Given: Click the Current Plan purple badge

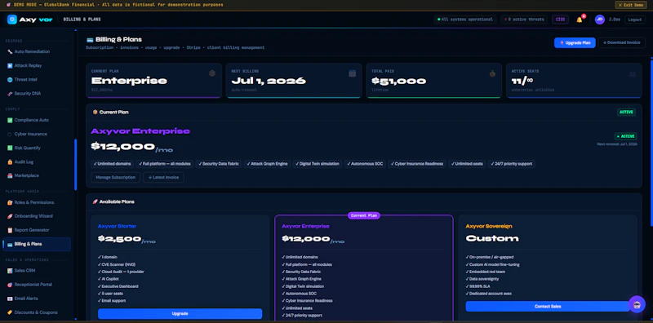Looking at the screenshot, I should pyautogui.click(x=364, y=215).
